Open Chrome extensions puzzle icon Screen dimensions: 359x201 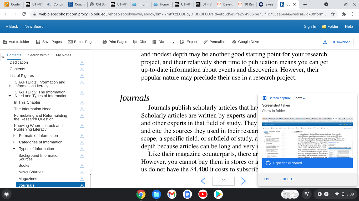click(x=344, y=14)
